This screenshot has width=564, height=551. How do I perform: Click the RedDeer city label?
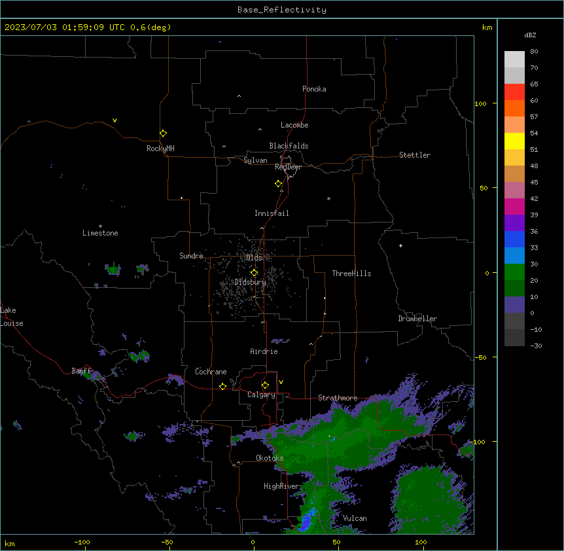(x=288, y=167)
